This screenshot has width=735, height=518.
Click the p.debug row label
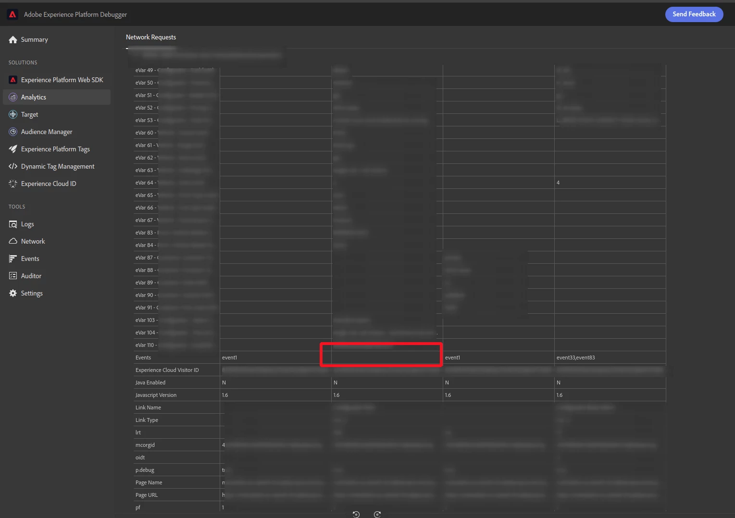point(145,470)
